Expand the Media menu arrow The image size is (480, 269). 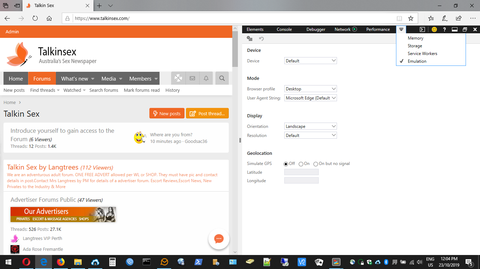(x=121, y=79)
